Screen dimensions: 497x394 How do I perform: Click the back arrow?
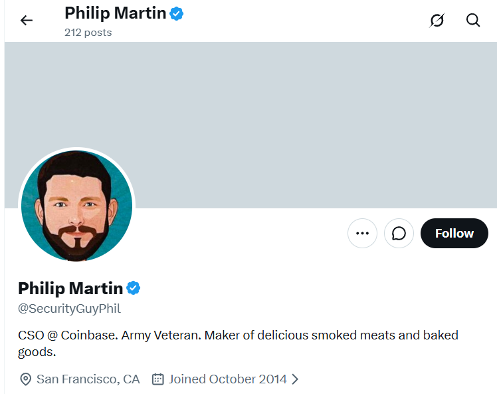(x=27, y=21)
